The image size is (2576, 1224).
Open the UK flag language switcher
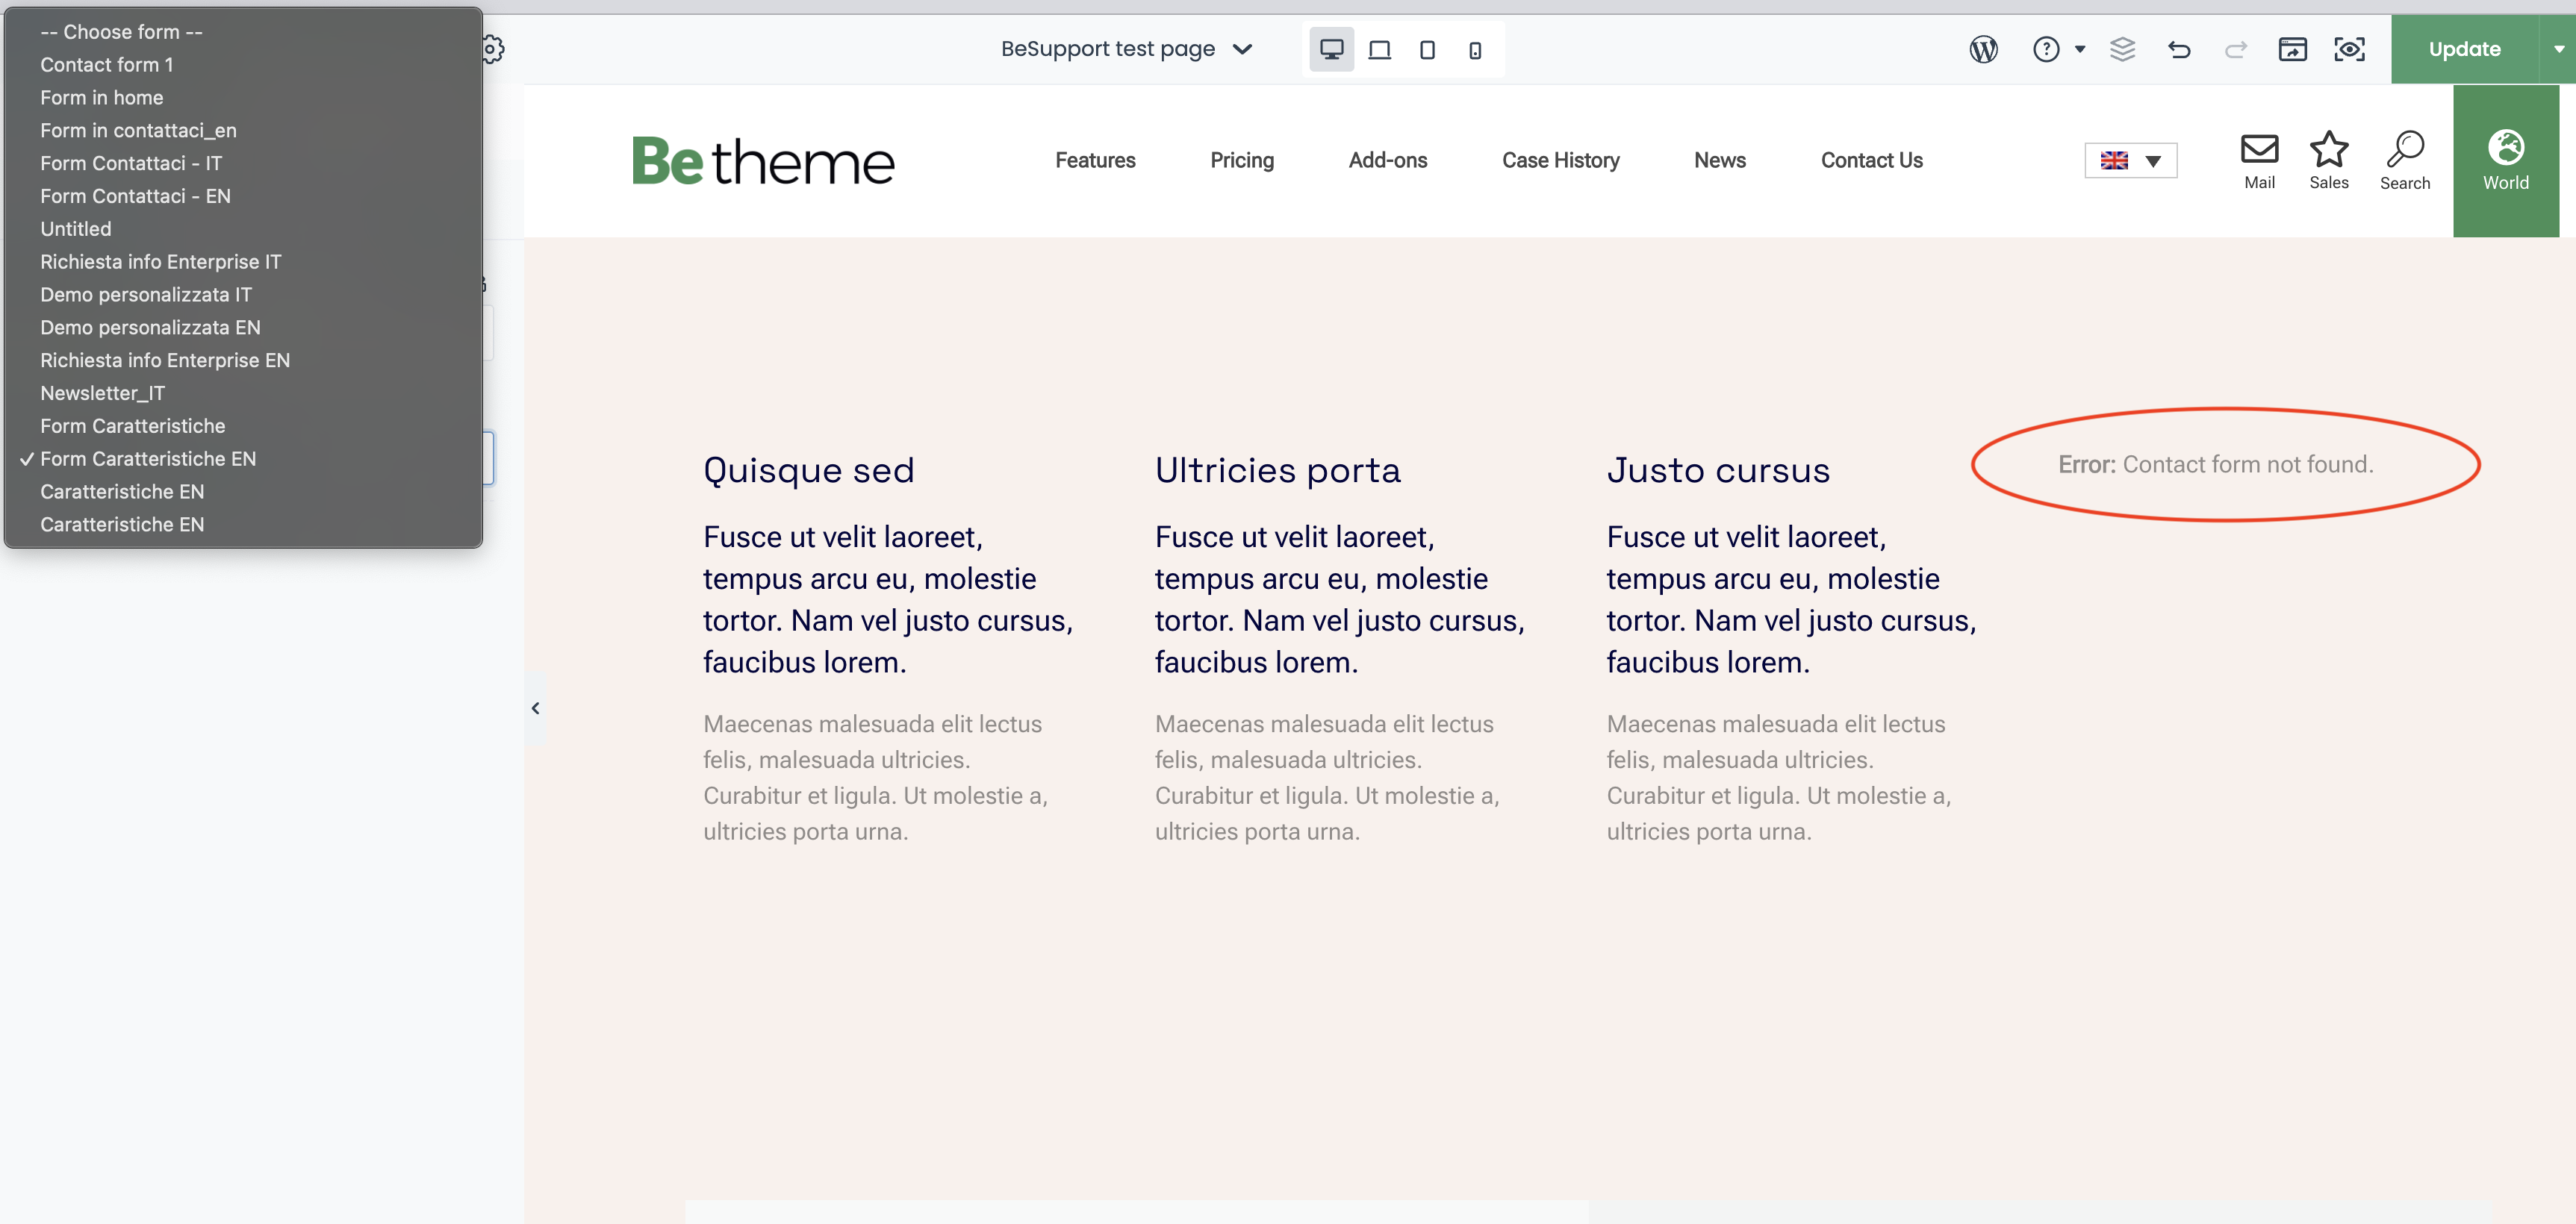pos(2130,161)
